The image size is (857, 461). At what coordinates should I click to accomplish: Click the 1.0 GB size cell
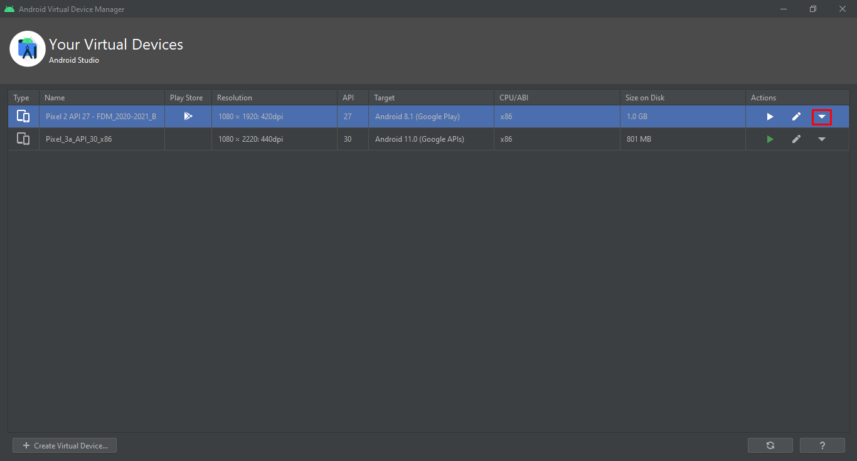tap(683, 117)
